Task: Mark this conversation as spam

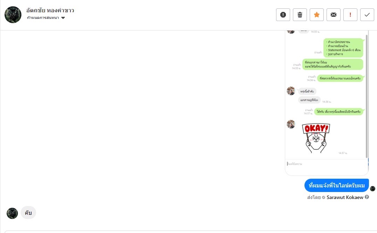Action: tap(283, 15)
